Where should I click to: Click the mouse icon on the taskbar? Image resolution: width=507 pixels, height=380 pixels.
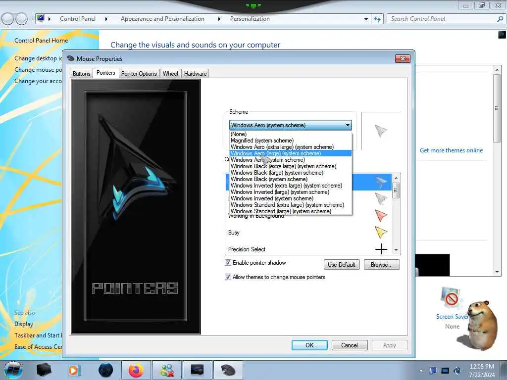coord(228,370)
